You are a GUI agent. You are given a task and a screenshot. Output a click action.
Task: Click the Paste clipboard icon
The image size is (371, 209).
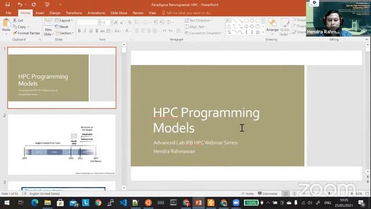point(6,23)
